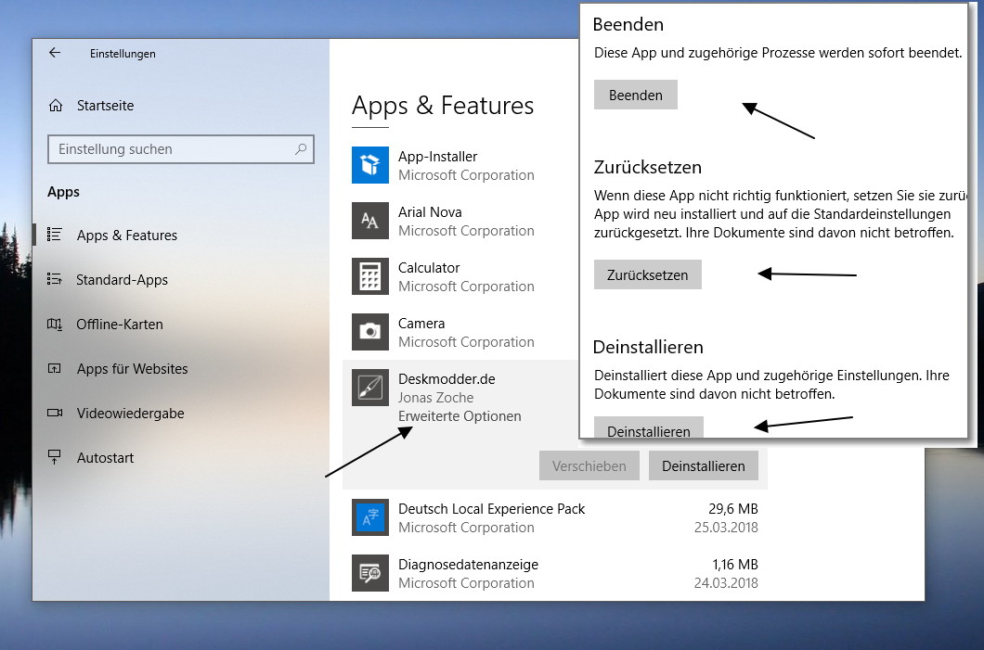Screen dimensions: 984x650
Task: Click the 29,6 MB size value
Action: [x=733, y=509]
